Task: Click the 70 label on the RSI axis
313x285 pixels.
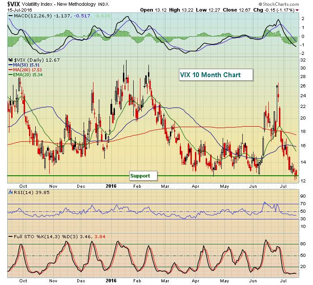Action: (303, 203)
